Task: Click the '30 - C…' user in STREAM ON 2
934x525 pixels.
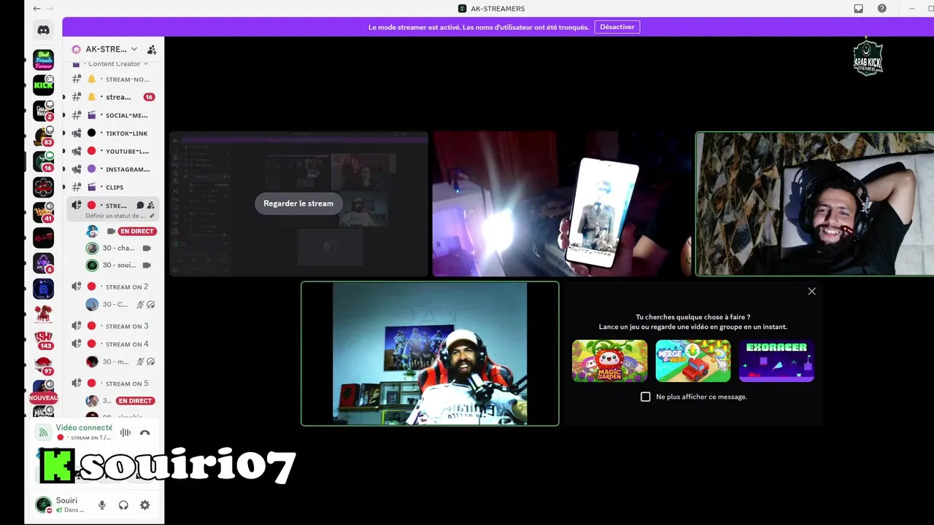Action: click(120, 305)
